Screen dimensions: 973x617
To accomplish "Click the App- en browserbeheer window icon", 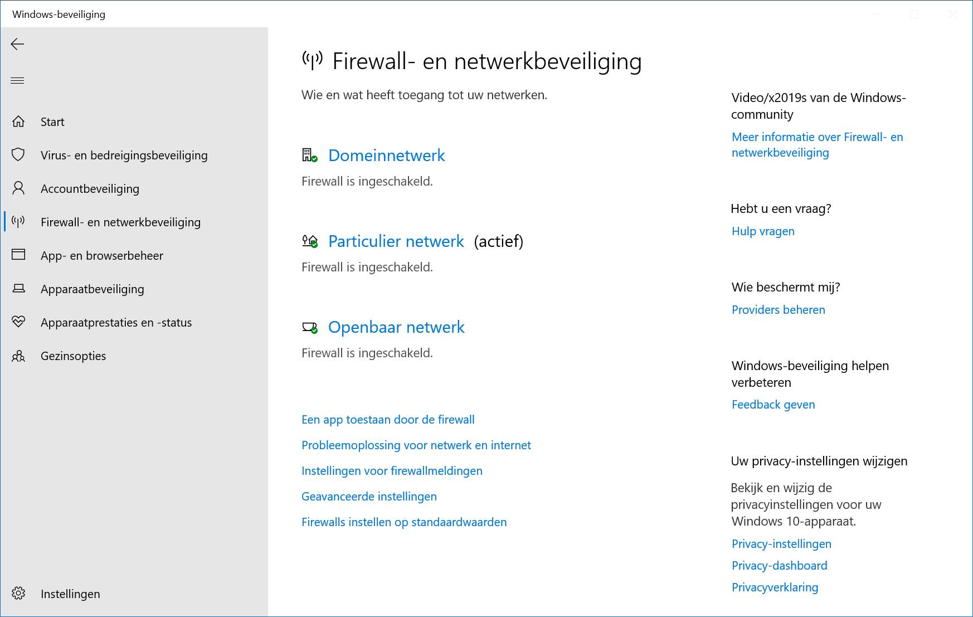I will pyautogui.click(x=18, y=255).
